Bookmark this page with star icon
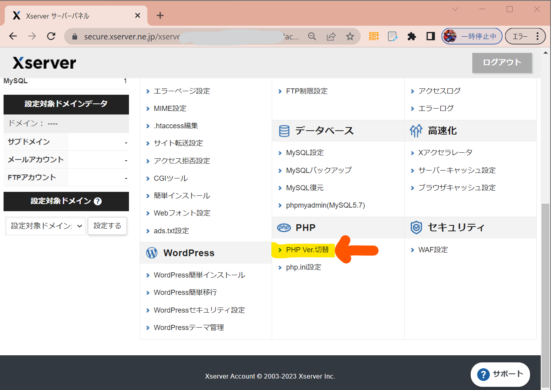The width and height of the screenshot is (551, 390). [x=350, y=36]
